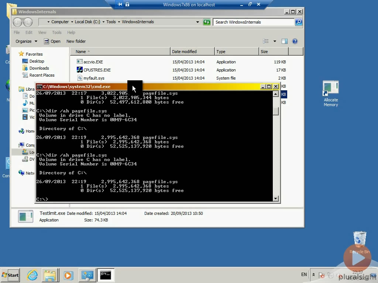Switch to cmd.exe taskbar icon
The width and height of the screenshot is (378, 283).
point(106,275)
